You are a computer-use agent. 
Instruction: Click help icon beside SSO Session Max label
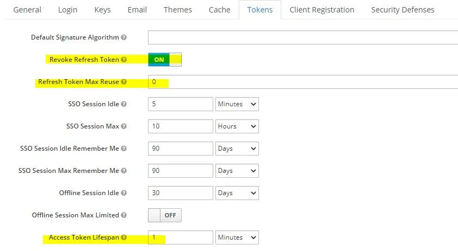(x=124, y=126)
